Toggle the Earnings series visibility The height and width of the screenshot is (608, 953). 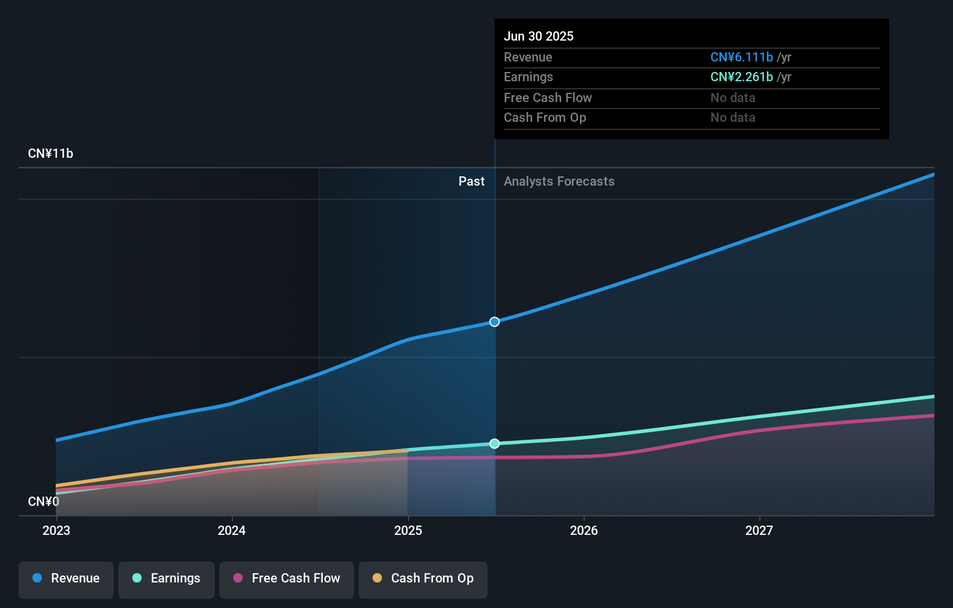coord(167,578)
